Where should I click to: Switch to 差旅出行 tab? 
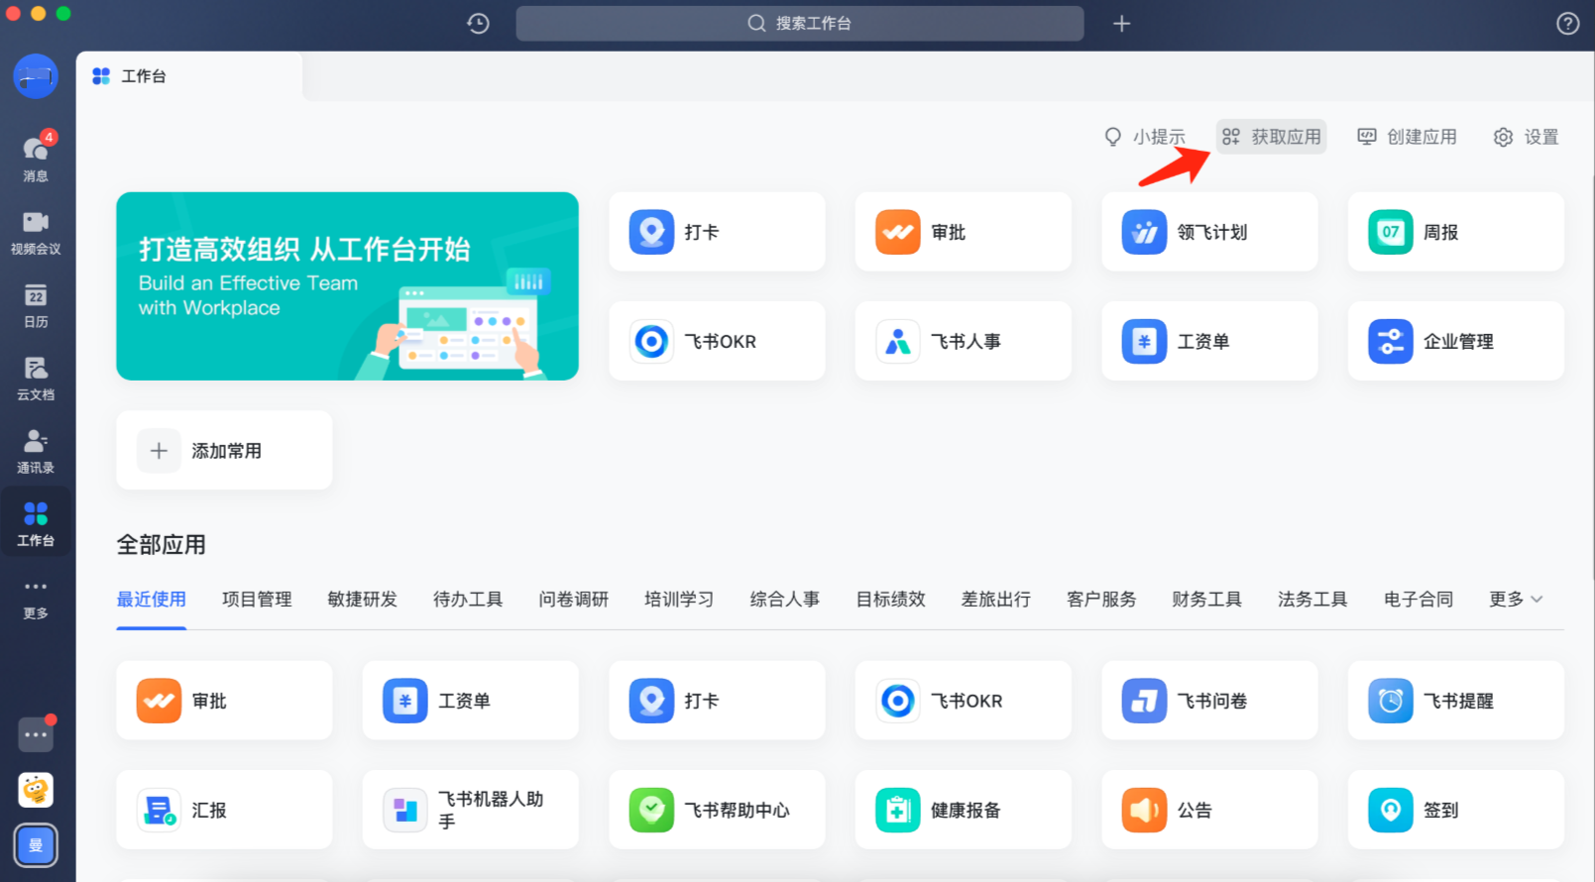995,600
